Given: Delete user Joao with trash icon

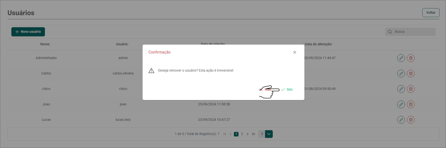Looking at the screenshot, I should pos(411,104).
